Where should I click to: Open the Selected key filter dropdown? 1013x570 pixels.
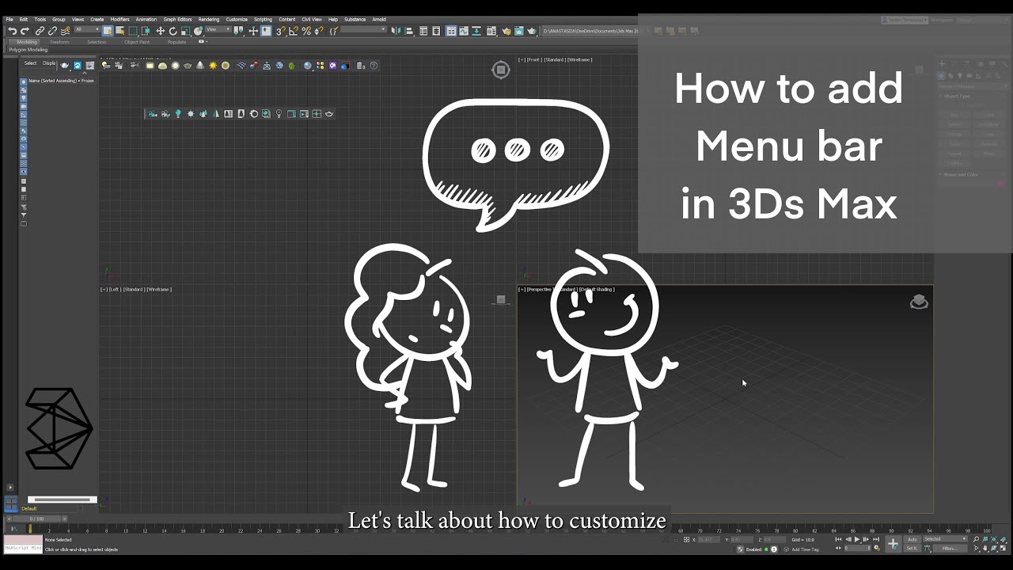click(945, 539)
